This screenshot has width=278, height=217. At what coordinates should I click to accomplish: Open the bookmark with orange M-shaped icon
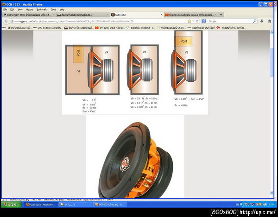[110, 28]
